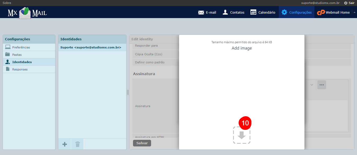
Task: Switch to the Sobre menu item
Action: [7, 3]
